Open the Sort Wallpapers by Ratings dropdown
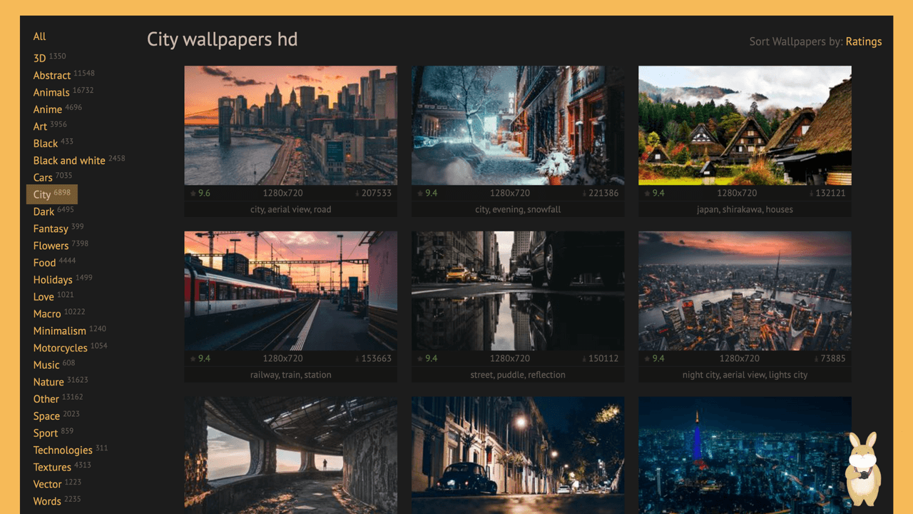 (x=864, y=41)
